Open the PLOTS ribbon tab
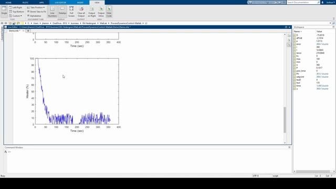 [x=25, y=3]
